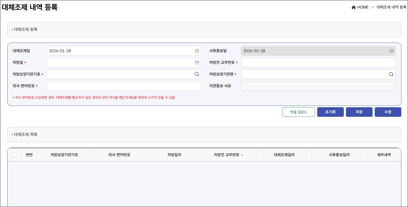The width and height of the screenshot is (408, 207).
Task: Click search icon in 처방요양기관기호 field
Action: point(197,74)
